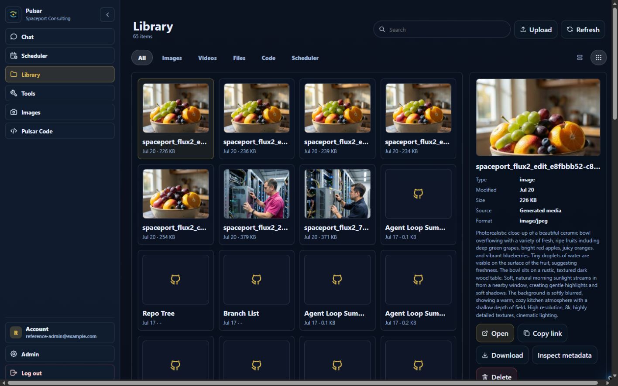618x386 pixels.
Task: Download the selected image
Action: tap(502, 355)
